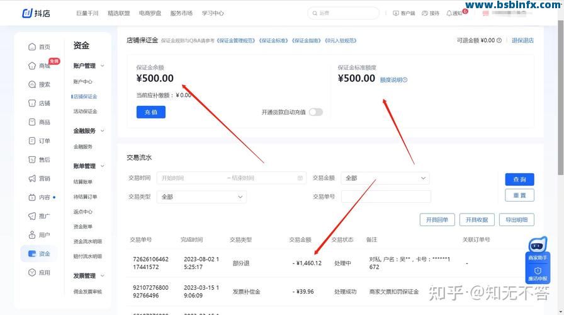Open the 推广 sidebar item
The width and height of the screenshot is (564, 315).
(x=39, y=216)
